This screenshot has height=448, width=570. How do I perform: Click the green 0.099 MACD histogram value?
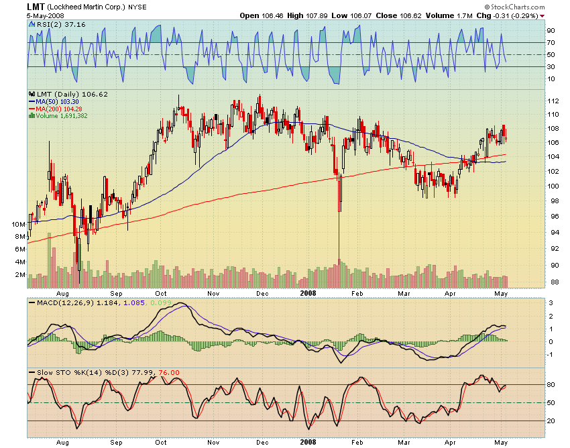161,302
